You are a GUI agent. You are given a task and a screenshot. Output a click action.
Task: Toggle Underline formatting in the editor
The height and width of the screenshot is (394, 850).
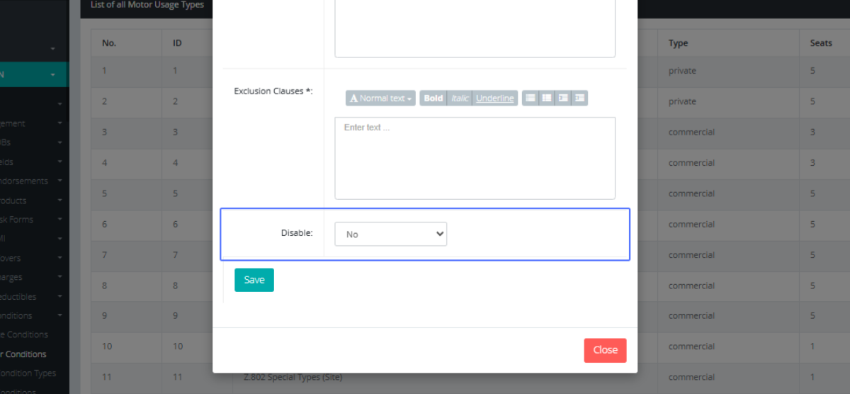coord(494,98)
